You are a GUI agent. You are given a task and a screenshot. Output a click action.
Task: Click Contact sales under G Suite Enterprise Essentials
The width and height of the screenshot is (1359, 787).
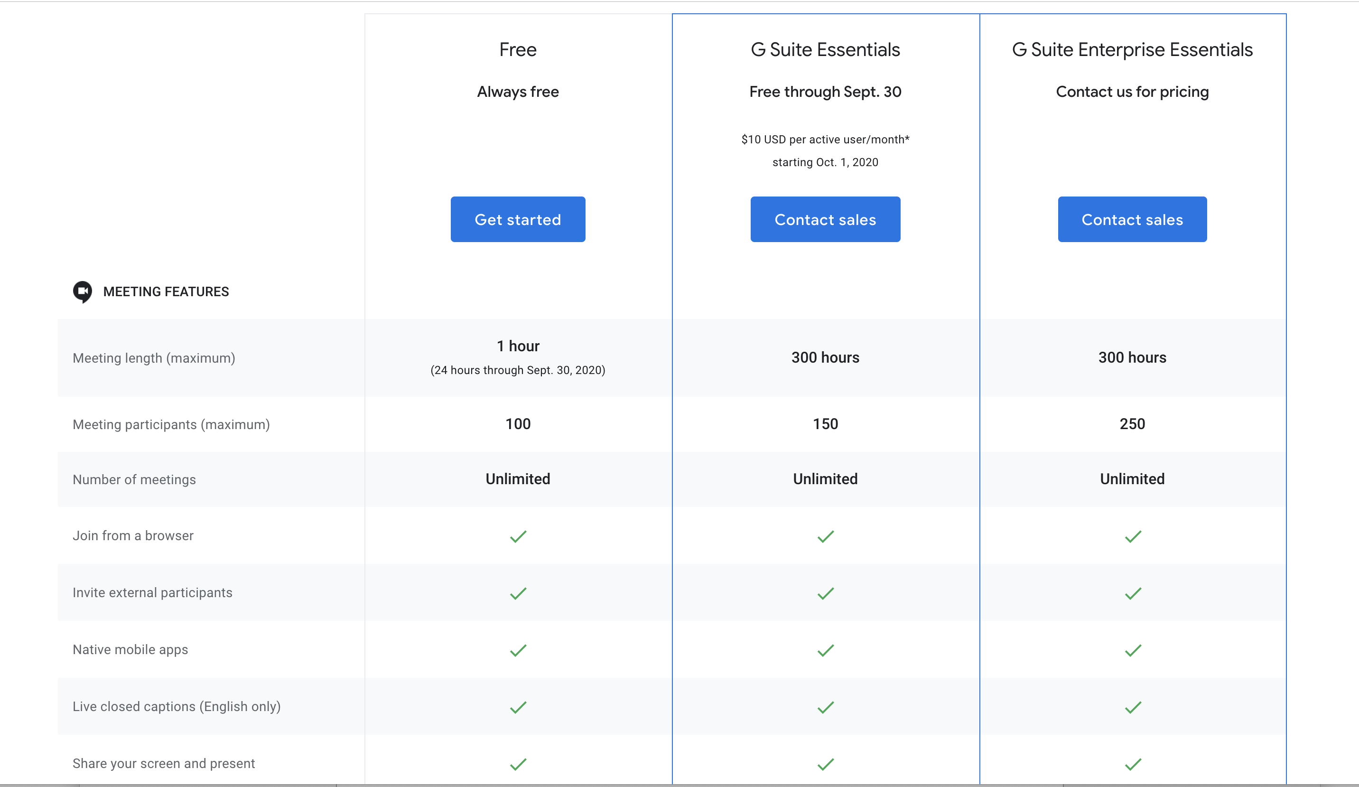click(1132, 219)
